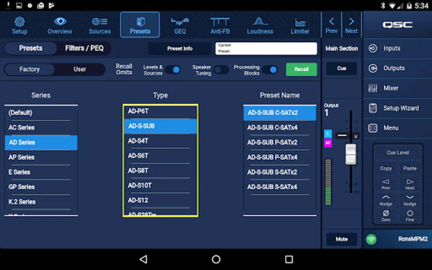The width and height of the screenshot is (432, 270).
Task: Toggle Speaker Tuning recall omit
Action: pyautogui.click(x=221, y=70)
